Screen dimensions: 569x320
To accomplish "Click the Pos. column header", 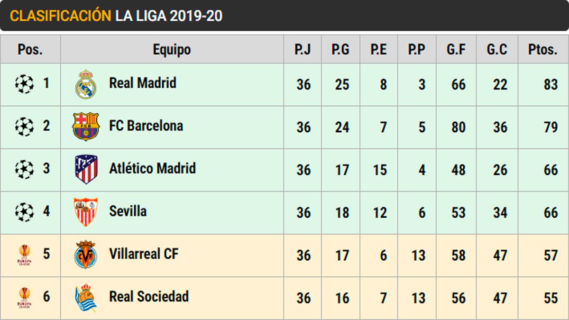I will [30, 49].
